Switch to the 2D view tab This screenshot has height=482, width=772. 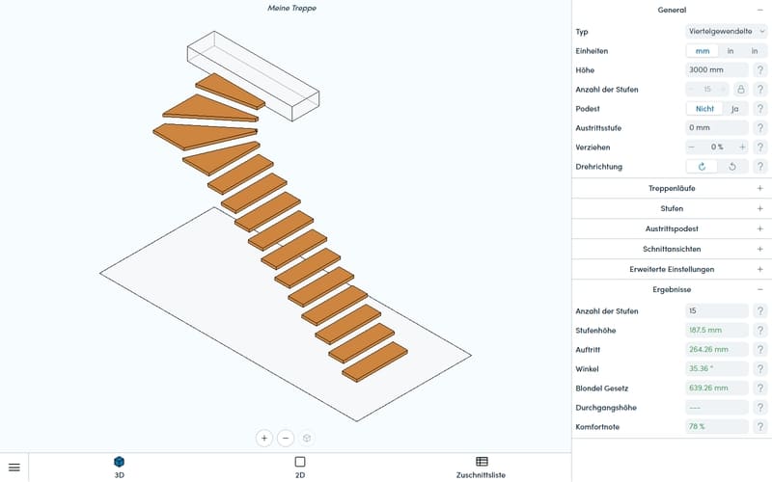[x=300, y=468]
